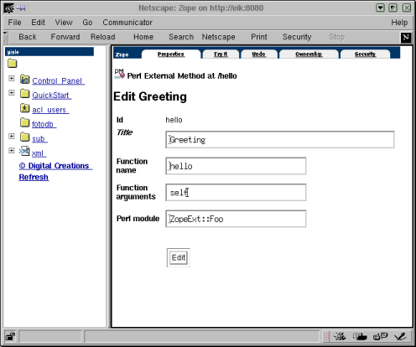The height and width of the screenshot is (347, 416).
Task: Go to Home page
Action: pos(143,37)
